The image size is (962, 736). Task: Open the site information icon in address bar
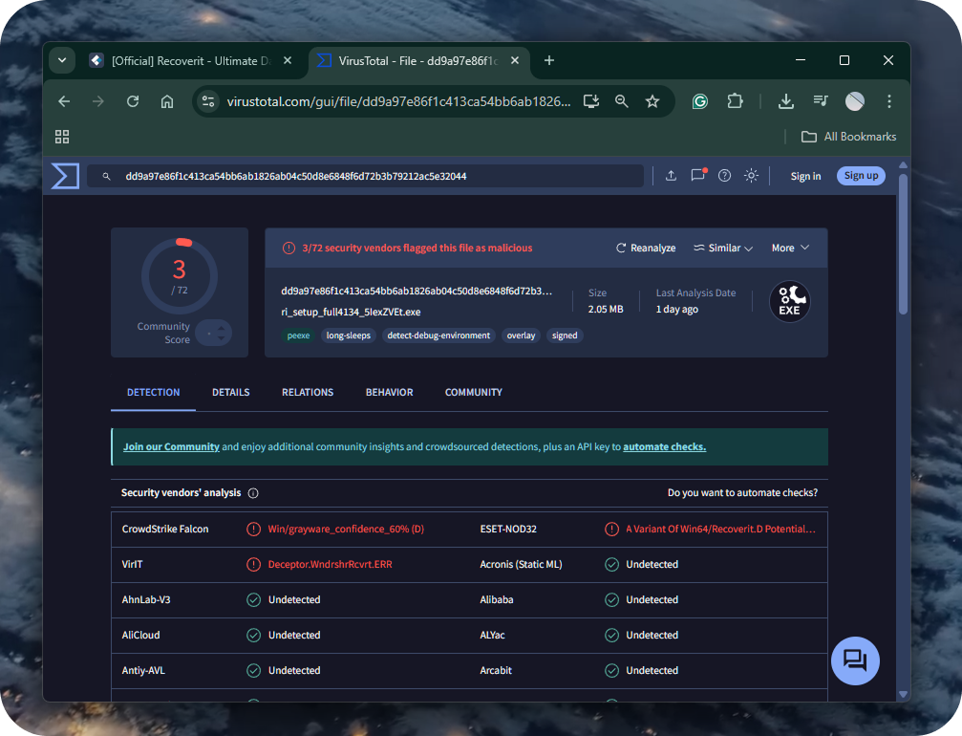tap(208, 101)
